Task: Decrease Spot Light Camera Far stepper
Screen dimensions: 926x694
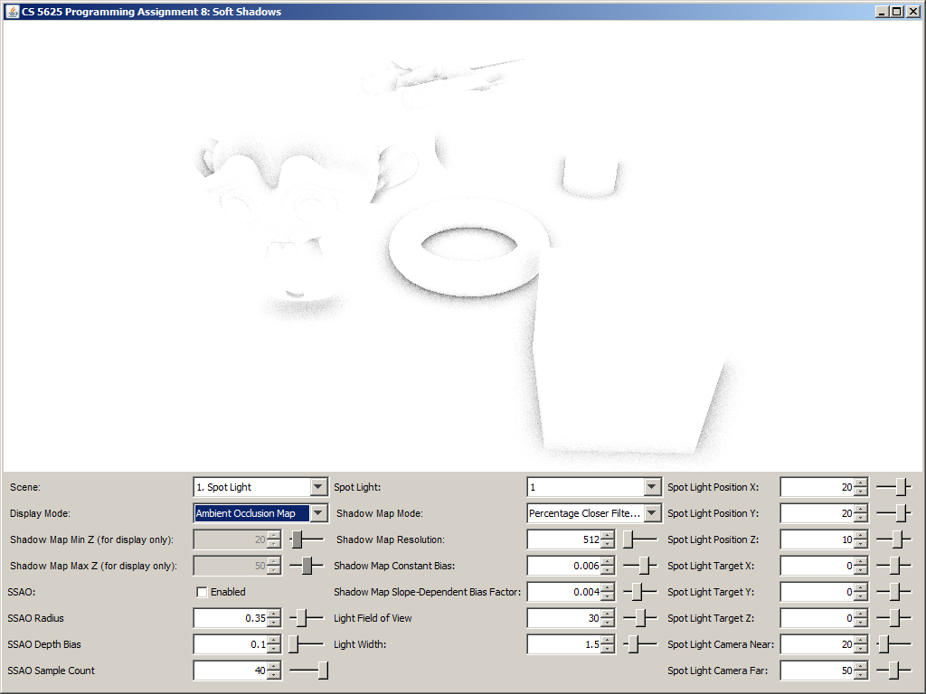Action: tap(860, 676)
